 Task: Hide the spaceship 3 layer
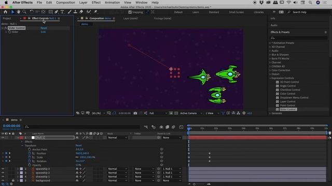point(3,169)
